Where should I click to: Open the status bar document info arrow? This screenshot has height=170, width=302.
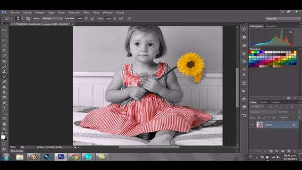click(x=75, y=147)
